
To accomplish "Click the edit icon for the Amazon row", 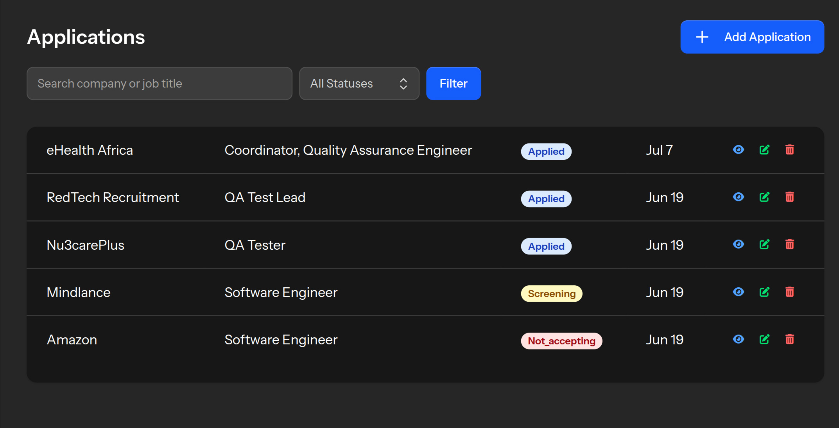I will tap(764, 339).
